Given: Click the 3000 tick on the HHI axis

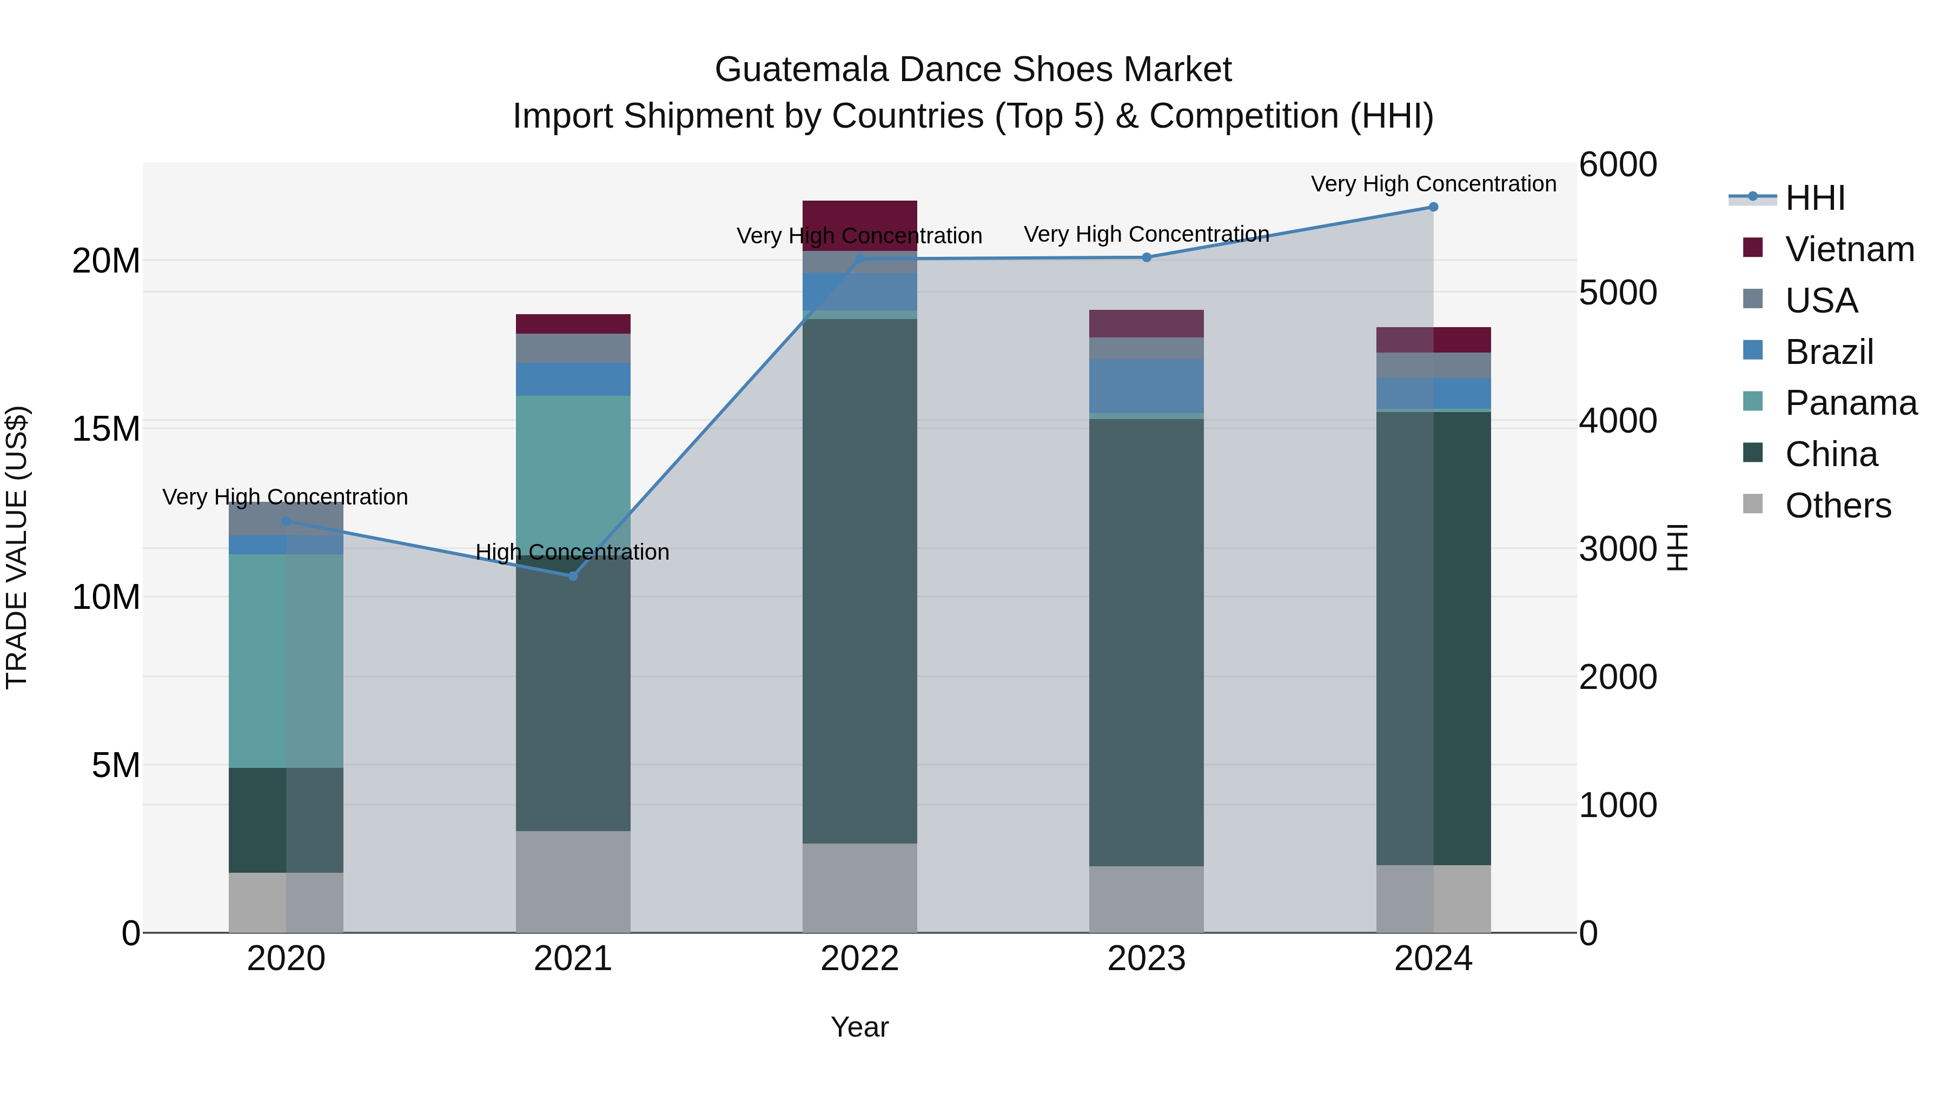Looking at the screenshot, I should pos(1618,549).
